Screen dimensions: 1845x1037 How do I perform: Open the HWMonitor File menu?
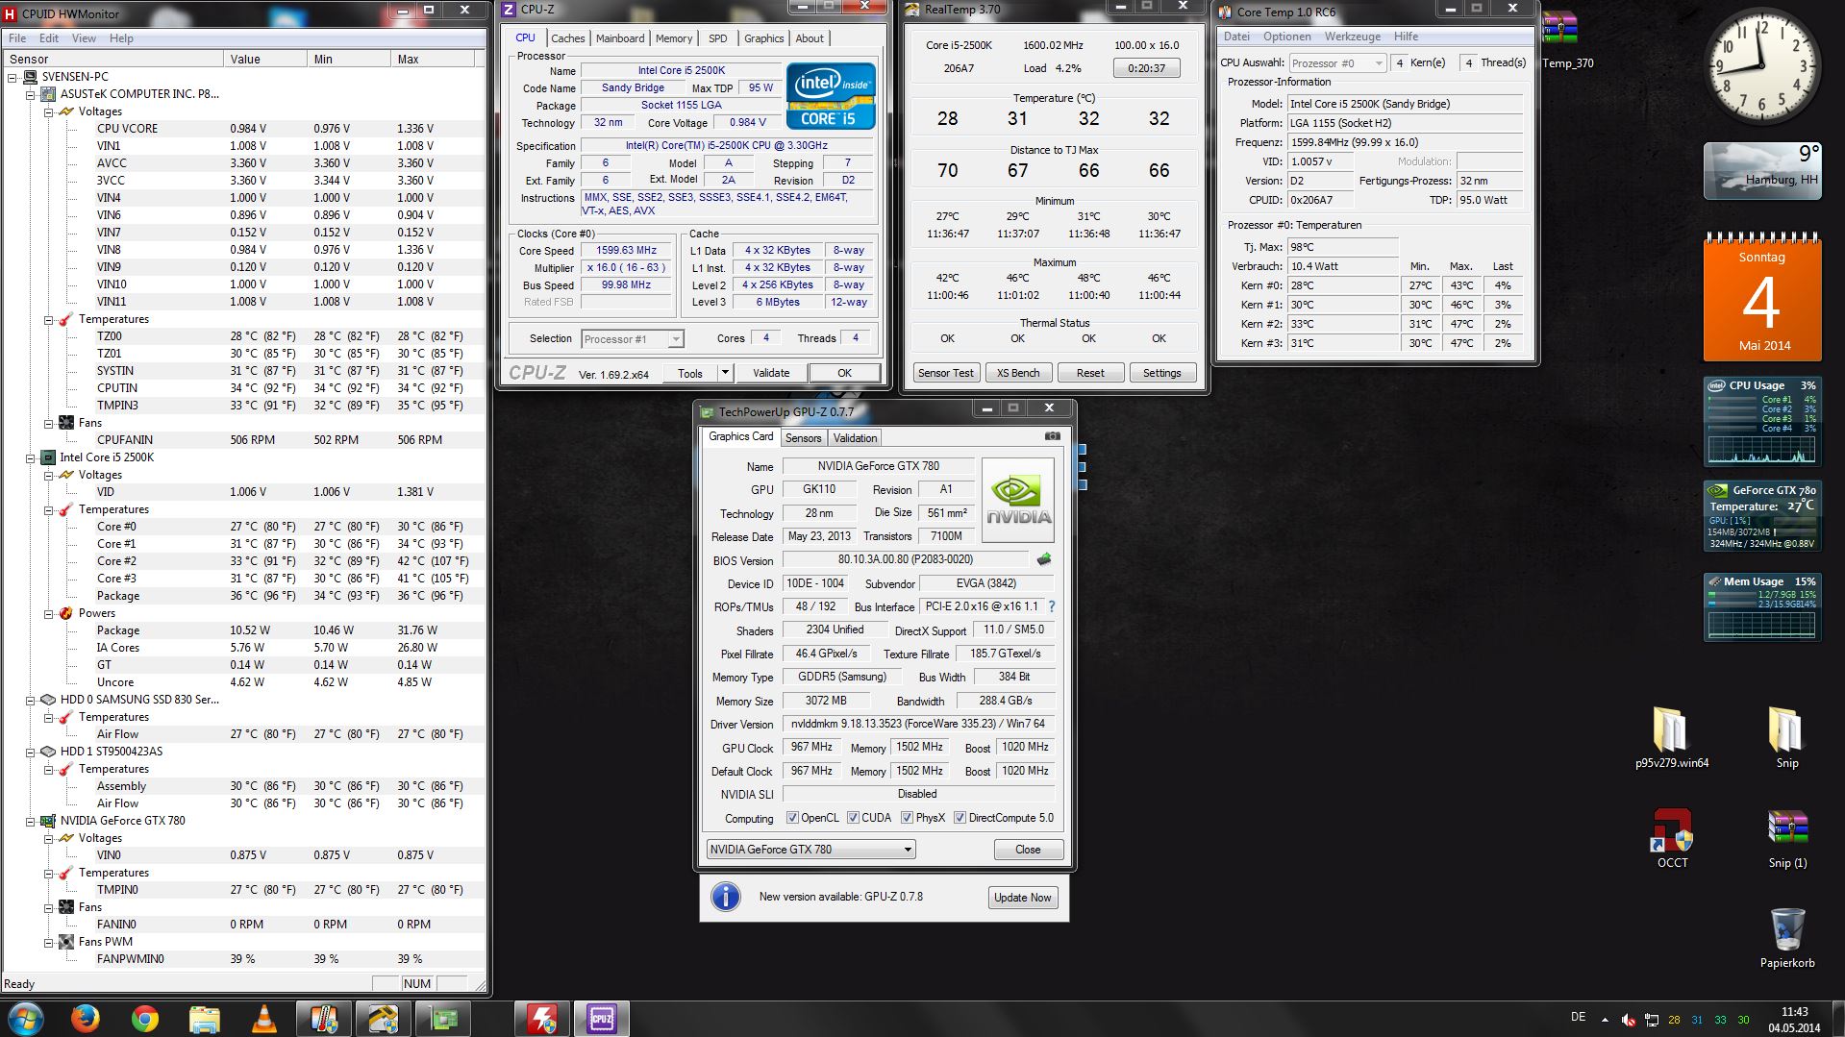coord(17,38)
